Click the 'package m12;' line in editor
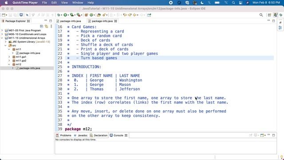This screenshot has width=284, height=160. tap(78, 129)
